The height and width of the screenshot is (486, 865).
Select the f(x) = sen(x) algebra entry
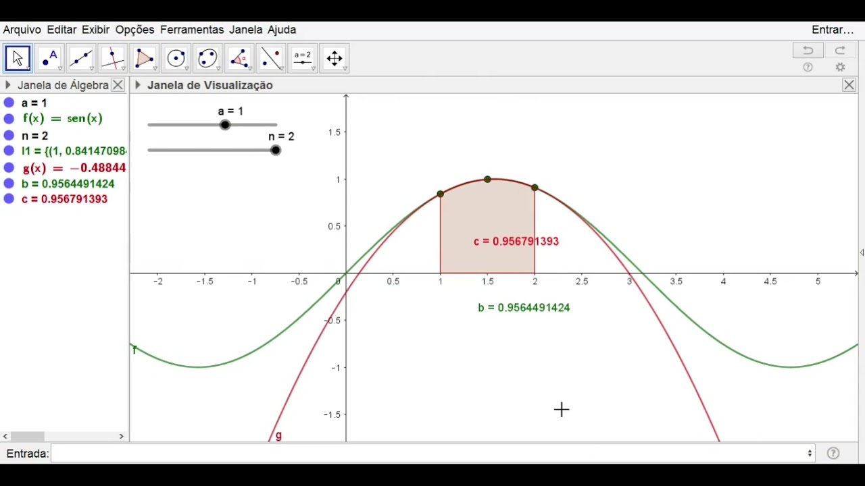pyautogui.click(x=63, y=119)
